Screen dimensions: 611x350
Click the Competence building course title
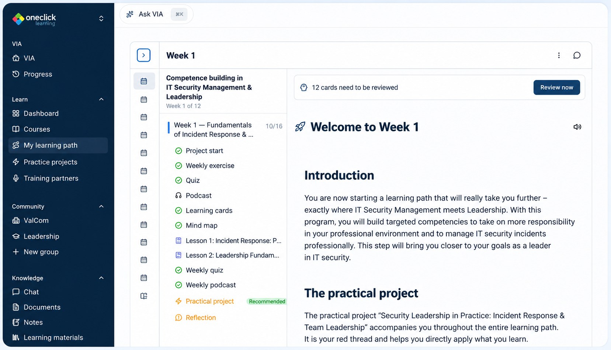coord(209,87)
